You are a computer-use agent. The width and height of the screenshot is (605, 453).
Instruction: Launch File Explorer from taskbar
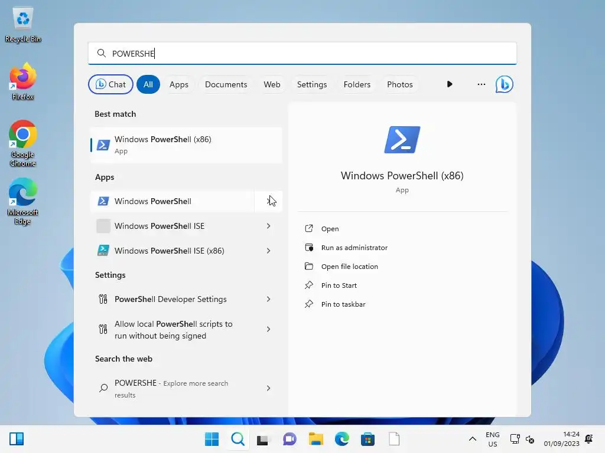[315, 439]
